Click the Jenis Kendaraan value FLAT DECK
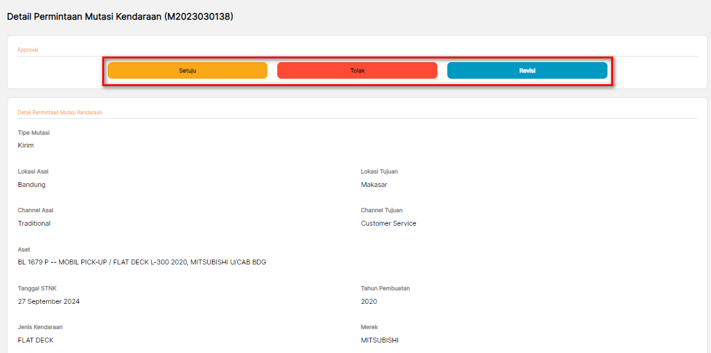The width and height of the screenshot is (711, 353). (36, 340)
